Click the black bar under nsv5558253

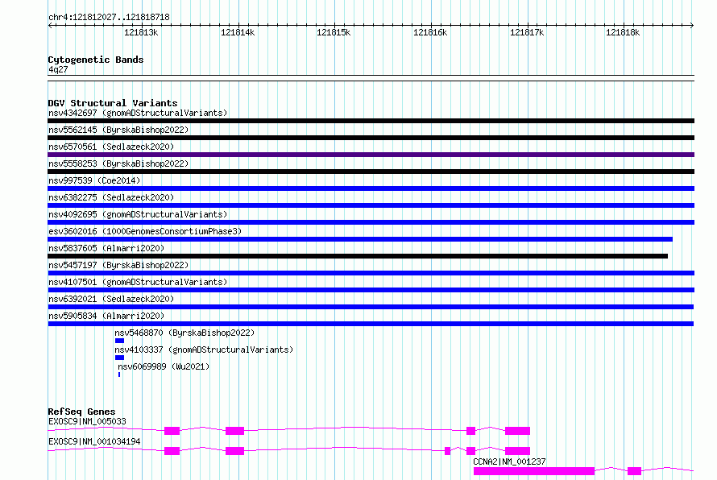(x=371, y=172)
